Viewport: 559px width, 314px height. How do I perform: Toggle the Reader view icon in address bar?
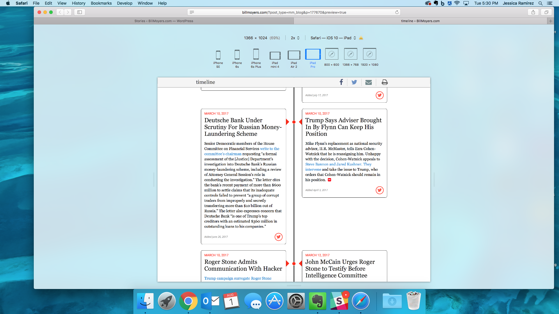click(192, 12)
